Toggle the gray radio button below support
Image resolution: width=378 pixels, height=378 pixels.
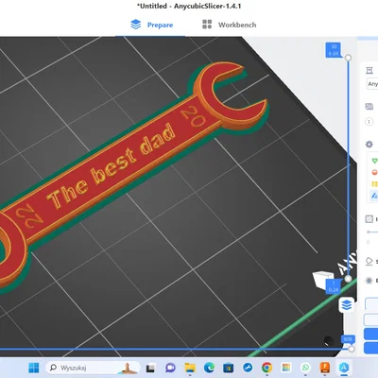click(x=369, y=281)
